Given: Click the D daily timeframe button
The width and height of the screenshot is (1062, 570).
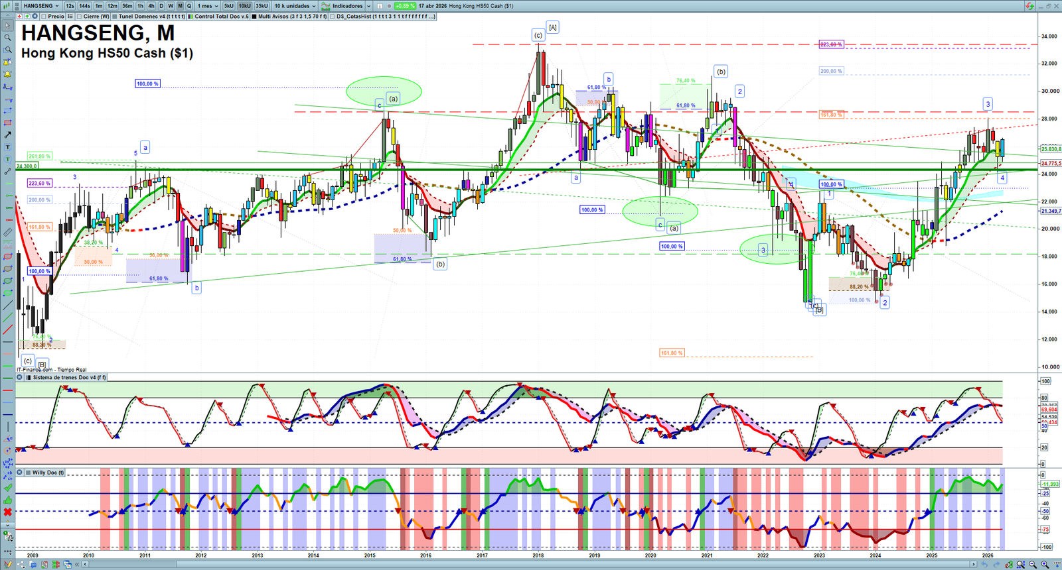Looking at the screenshot, I should pyautogui.click(x=161, y=6).
